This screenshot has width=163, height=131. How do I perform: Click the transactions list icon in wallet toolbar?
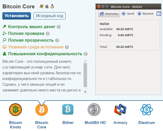point(159,14)
